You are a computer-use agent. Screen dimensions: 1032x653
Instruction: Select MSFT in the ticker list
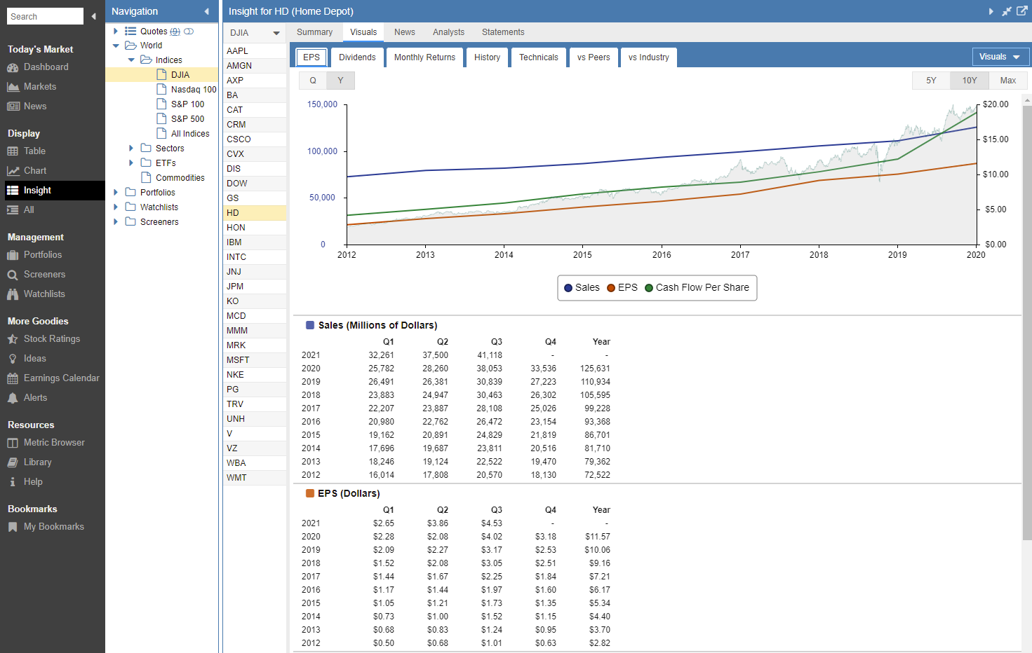point(255,360)
